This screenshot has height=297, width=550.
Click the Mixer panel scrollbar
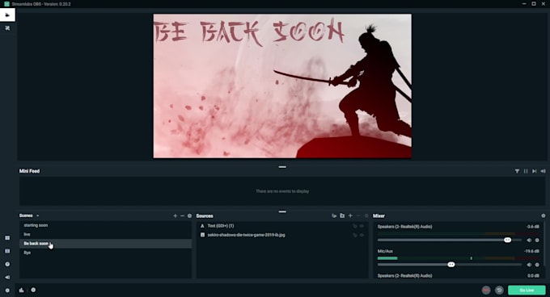click(x=545, y=243)
